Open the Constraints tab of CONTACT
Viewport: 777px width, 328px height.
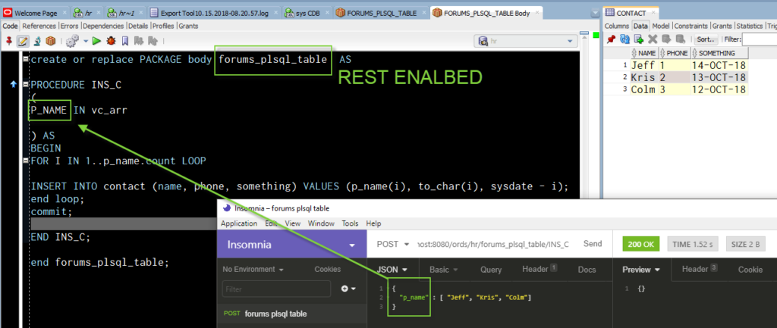[690, 26]
